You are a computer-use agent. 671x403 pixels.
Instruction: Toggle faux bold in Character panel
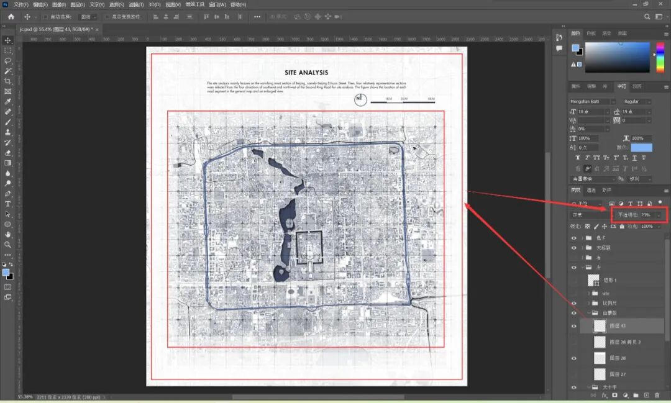point(578,158)
